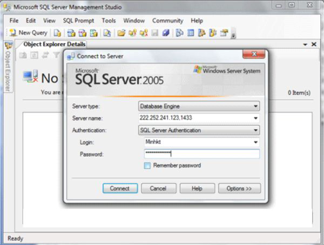Expand the Login dropdown
324x245 pixels.
point(255,142)
